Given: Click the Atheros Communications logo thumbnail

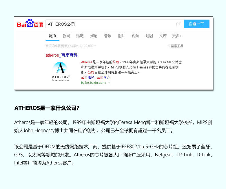Looking at the screenshot, I should pos(60,71).
